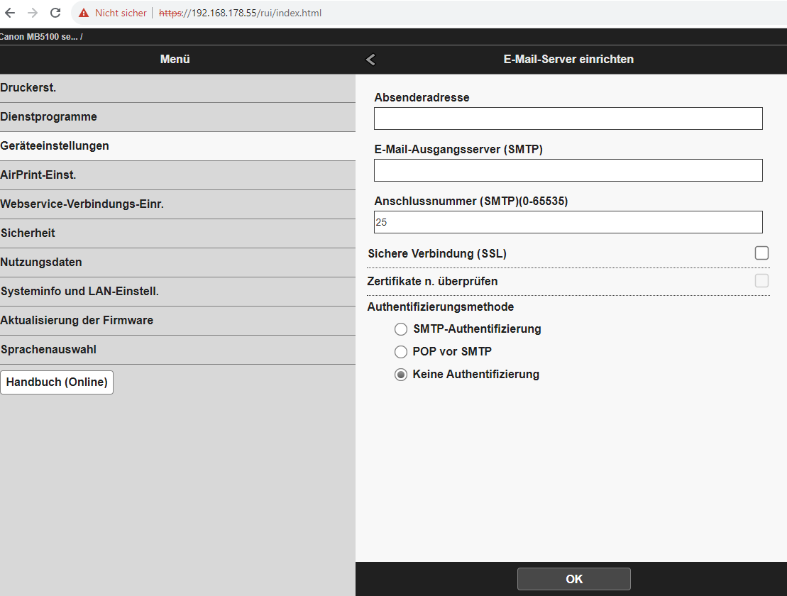Enable the Sichere Verbindung (SSL) checkbox
The height and width of the screenshot is (596, 787).
point(761,253)
